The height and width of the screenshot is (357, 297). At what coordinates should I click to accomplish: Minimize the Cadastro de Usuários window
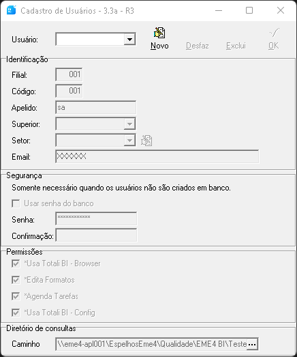point(219,10)
